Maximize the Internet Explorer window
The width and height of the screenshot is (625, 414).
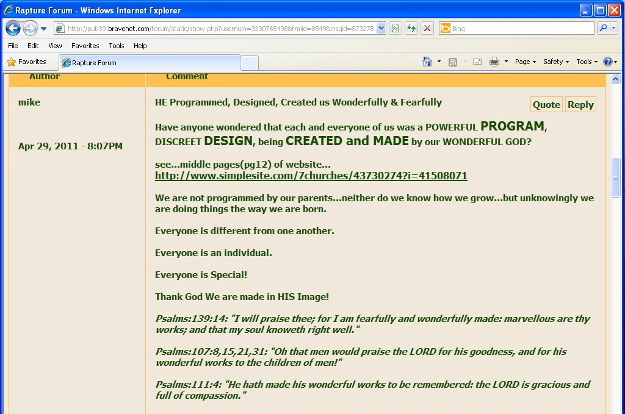(600, 10)
